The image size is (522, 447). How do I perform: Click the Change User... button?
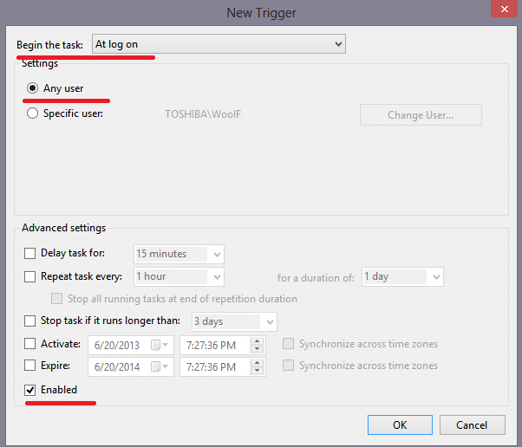point(421,115)
